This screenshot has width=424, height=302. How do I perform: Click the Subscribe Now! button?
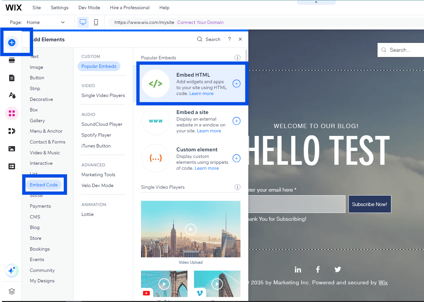pyautogui.click(x=370, y=204)
